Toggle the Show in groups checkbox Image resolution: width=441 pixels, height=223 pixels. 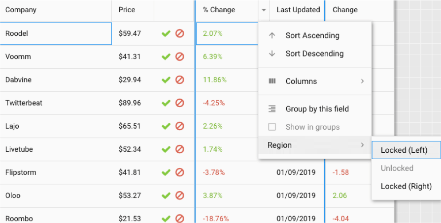pyautogui.click(x=272, y=127)
